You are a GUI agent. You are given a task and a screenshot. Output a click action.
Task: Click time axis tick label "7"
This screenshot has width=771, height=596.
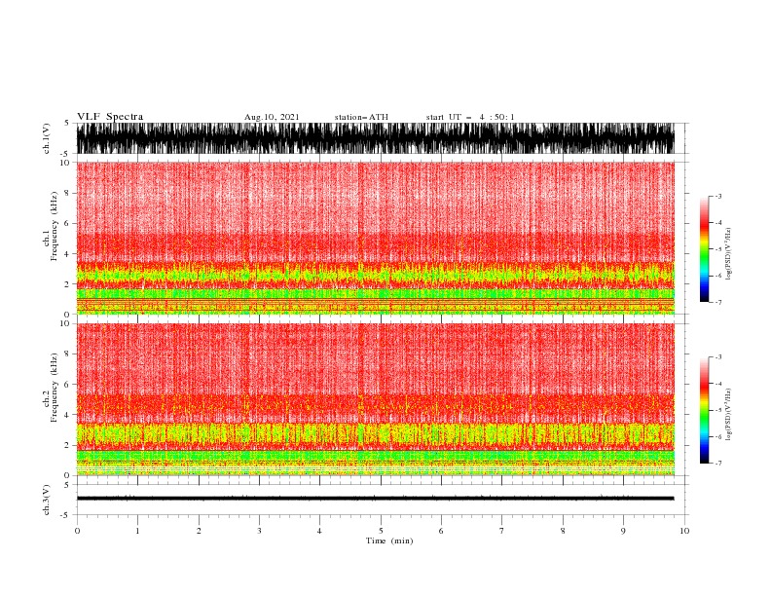502,531
